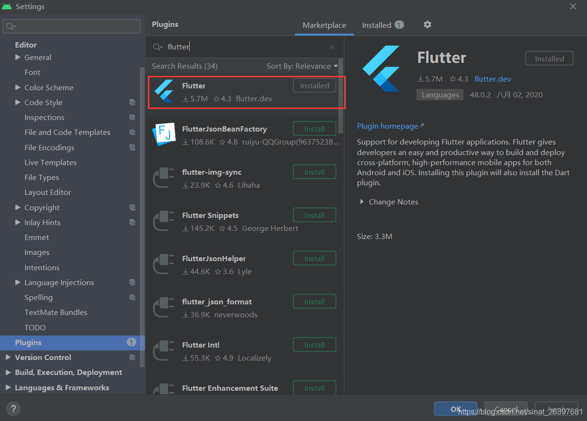Click the OK button
The image size is (587, 421).
point(455,409)
